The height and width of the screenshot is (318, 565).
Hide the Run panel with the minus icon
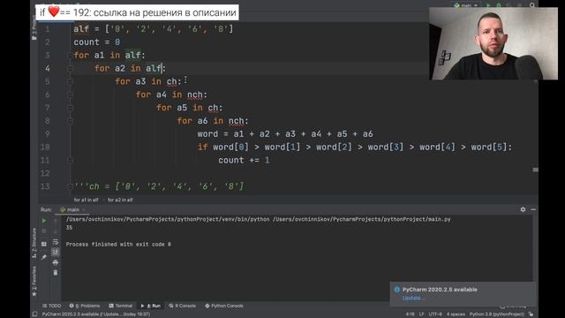point(533,209)
